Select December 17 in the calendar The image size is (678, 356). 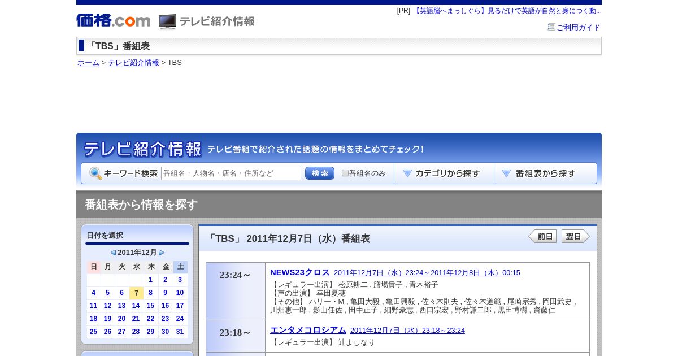(180, 306)
